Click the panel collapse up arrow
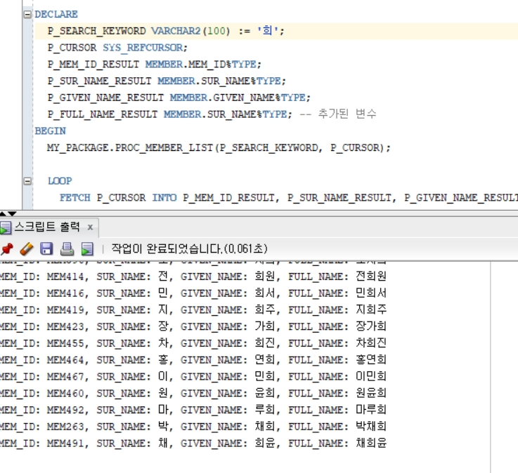This screenshot has width=518, height=473. pos(2,214)
